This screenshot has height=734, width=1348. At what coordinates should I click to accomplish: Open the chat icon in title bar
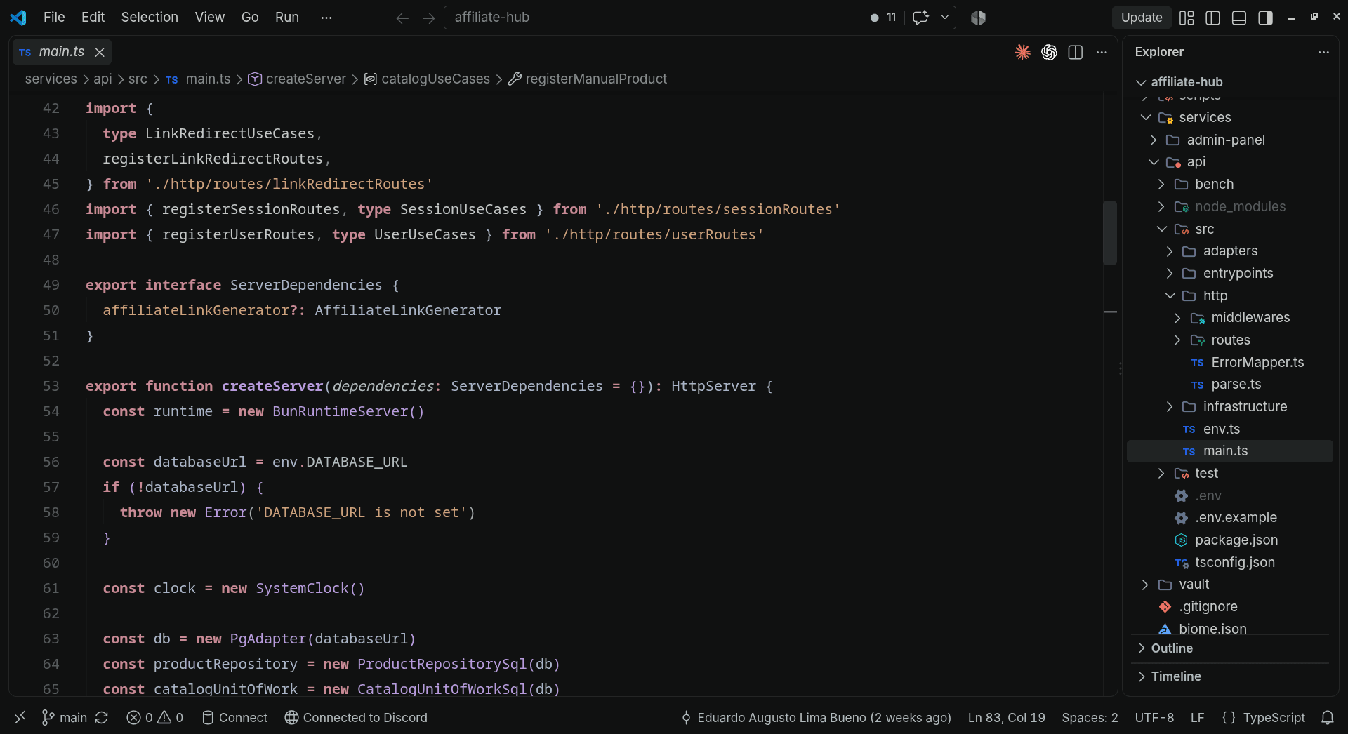pyautogui.click(x=920, y=17)
